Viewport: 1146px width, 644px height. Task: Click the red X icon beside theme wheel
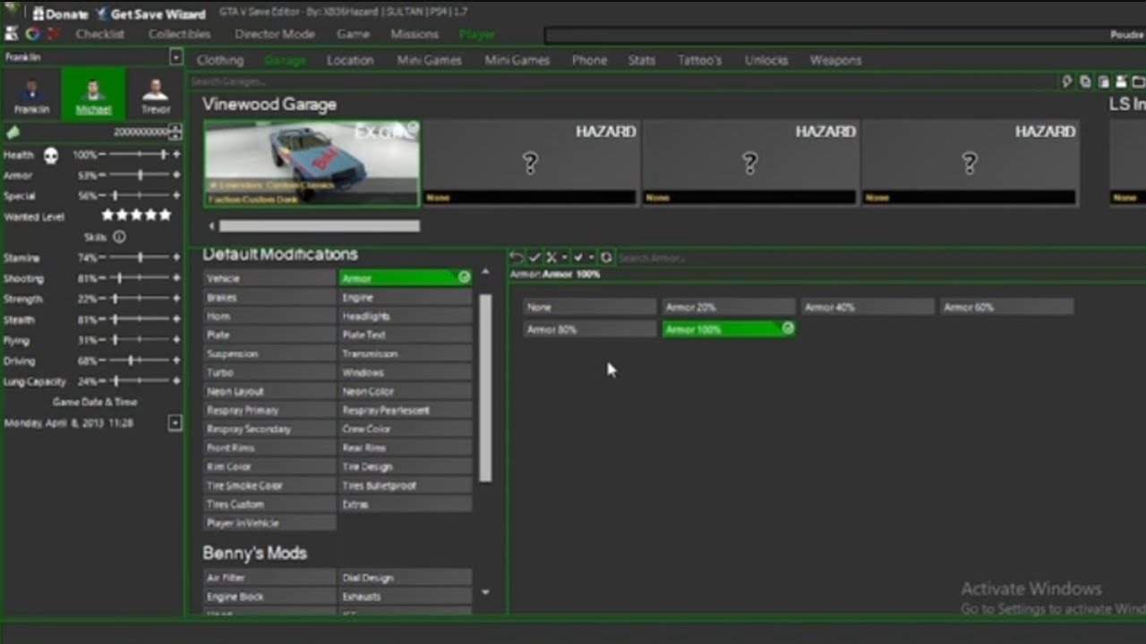54,34
